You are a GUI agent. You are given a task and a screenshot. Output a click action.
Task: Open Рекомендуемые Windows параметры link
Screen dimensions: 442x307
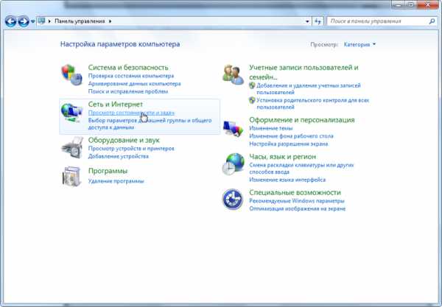click(297, 201)
